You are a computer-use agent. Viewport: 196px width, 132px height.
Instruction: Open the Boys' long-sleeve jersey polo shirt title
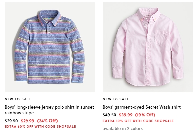(x=49, y=110)
